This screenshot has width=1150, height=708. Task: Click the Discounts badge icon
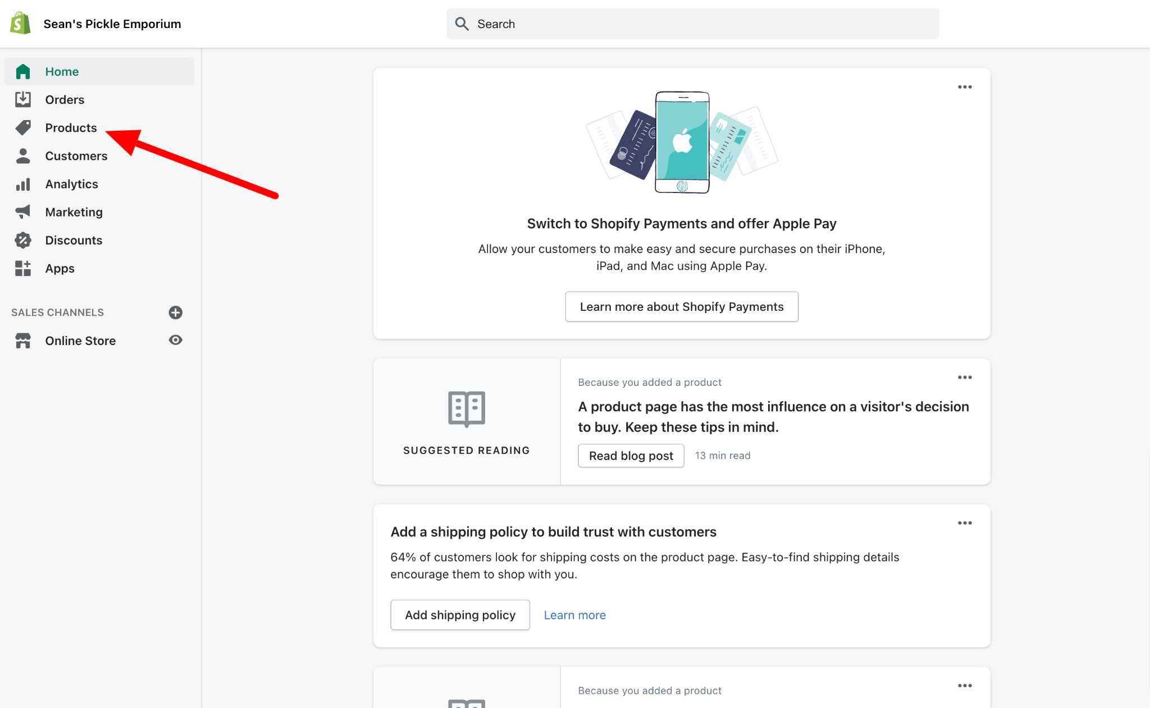(23, 240)
